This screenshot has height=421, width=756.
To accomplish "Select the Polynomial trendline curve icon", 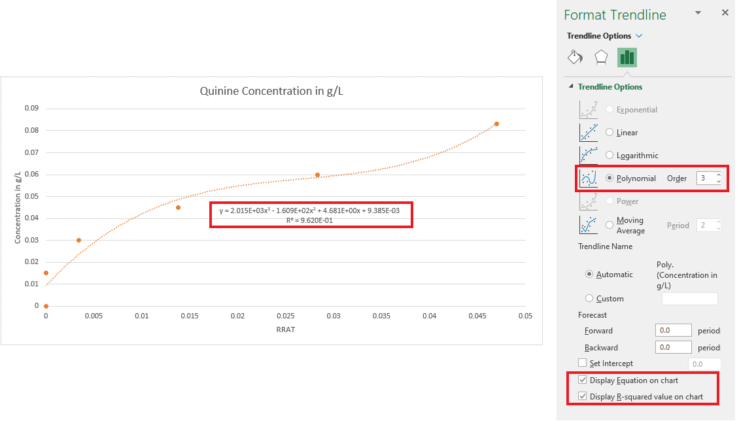I will [x=589, y=178].
